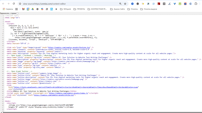Open the unmiss-assets/index.js script link
This screenshot has width=202, height=113.
pos(68,93)
